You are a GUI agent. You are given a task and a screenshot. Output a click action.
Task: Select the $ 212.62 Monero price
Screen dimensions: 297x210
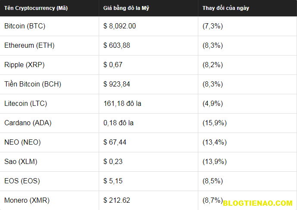click(117, 201)
